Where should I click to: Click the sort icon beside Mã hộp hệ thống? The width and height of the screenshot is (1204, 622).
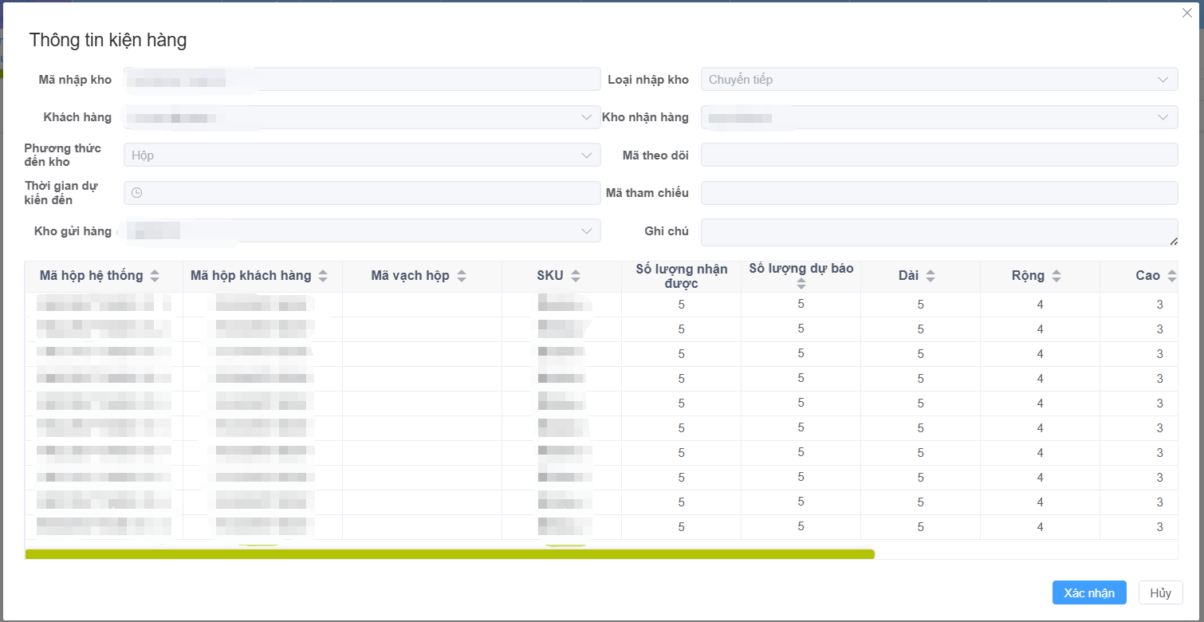coord(155,276)
